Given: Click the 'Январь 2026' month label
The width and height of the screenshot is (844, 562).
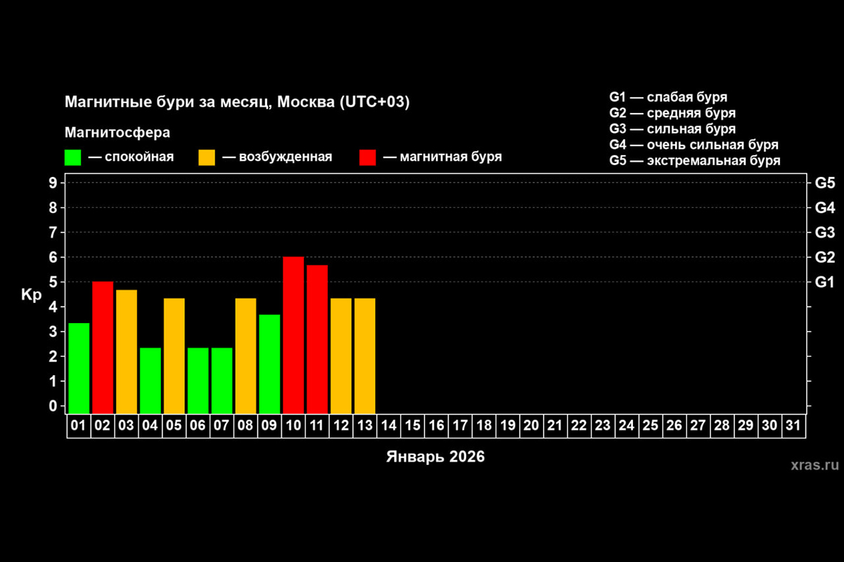Looking at the screenshot, I should 435,457.
